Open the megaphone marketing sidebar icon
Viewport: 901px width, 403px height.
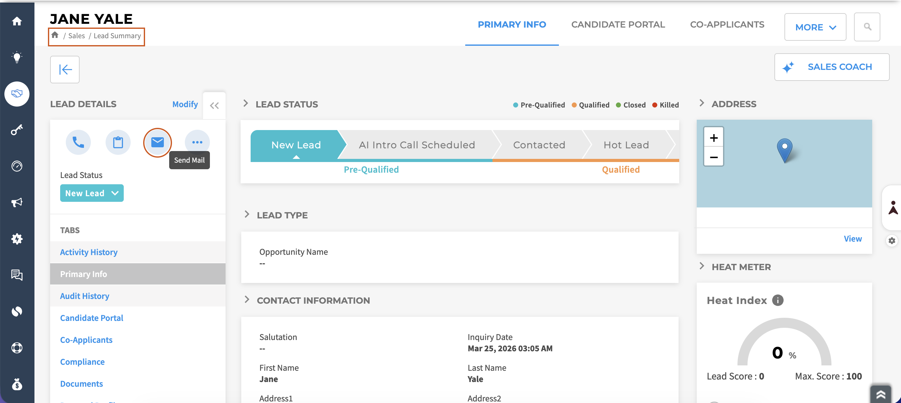pos(17,202)
